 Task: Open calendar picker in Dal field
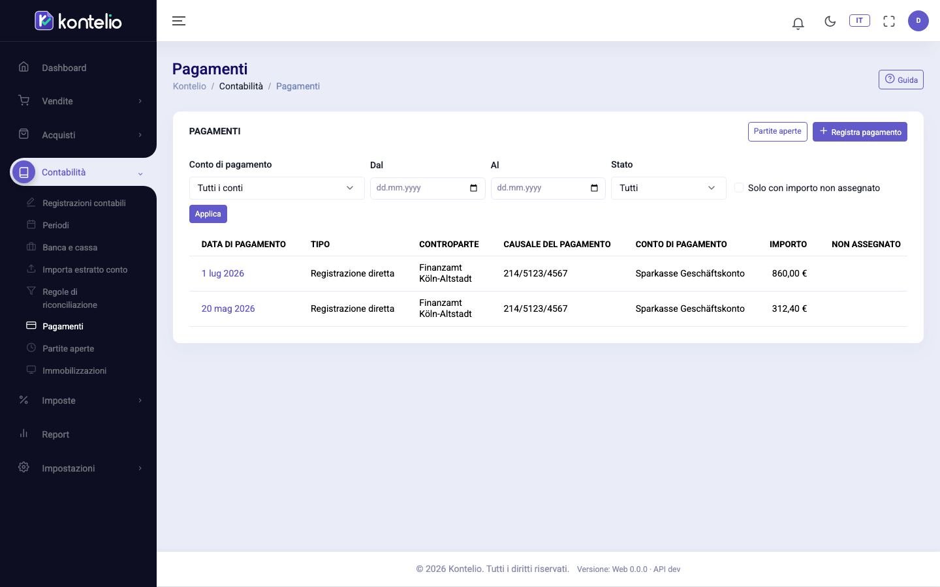coord(473,188)
